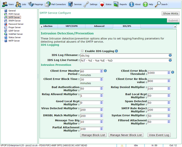
Task: Adjust the Virus Detected Multiplier spinner
Action: click(x=101, y=110)
